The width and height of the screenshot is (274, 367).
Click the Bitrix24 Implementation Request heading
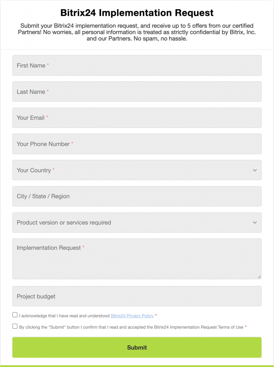point(137,13)
